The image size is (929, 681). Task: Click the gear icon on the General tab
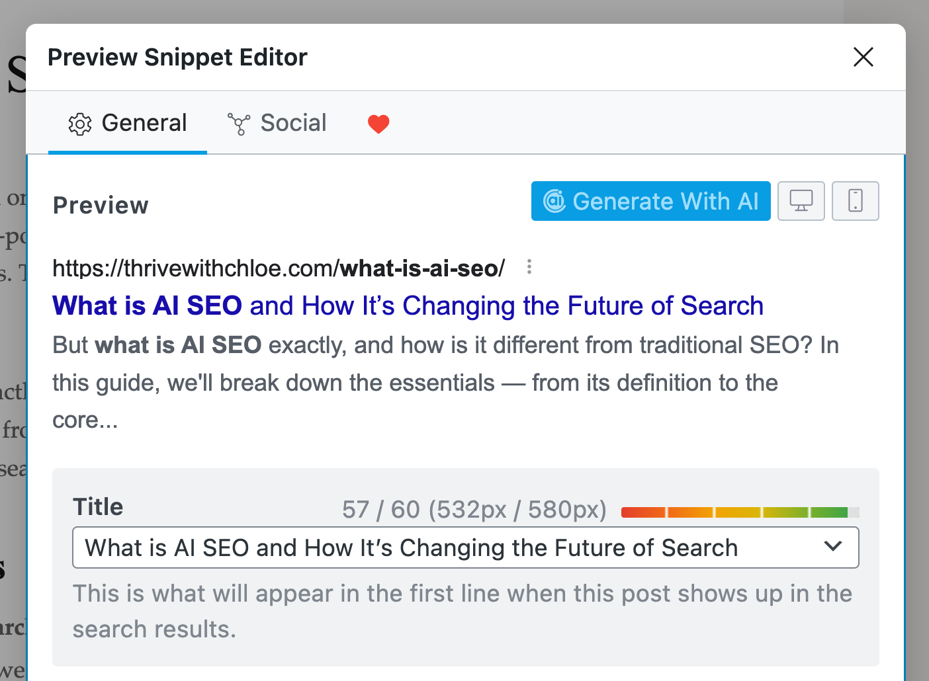80,124
